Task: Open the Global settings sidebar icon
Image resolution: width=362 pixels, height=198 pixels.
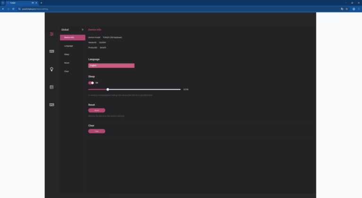Action: click(x=52, y=34)
